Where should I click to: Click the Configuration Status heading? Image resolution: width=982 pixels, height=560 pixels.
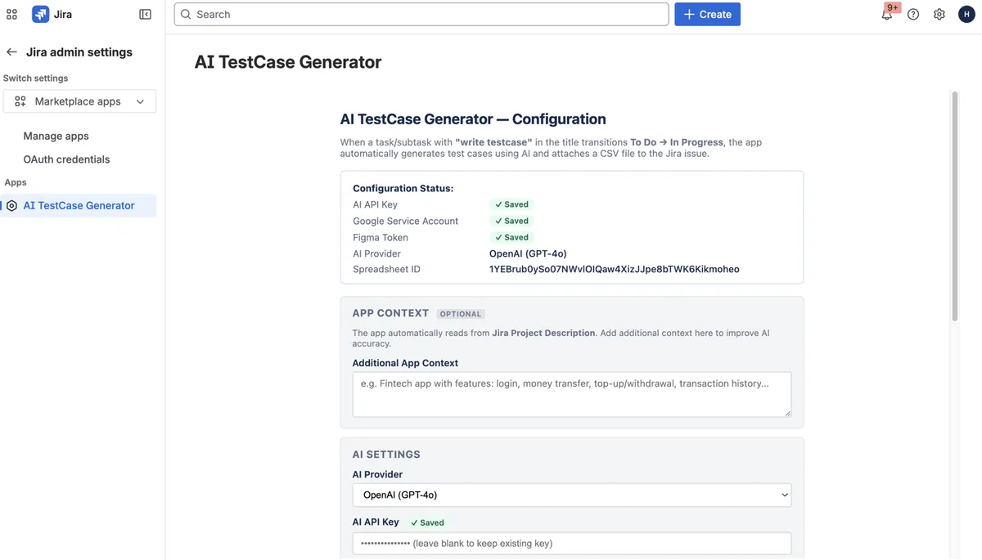[403, 188]
